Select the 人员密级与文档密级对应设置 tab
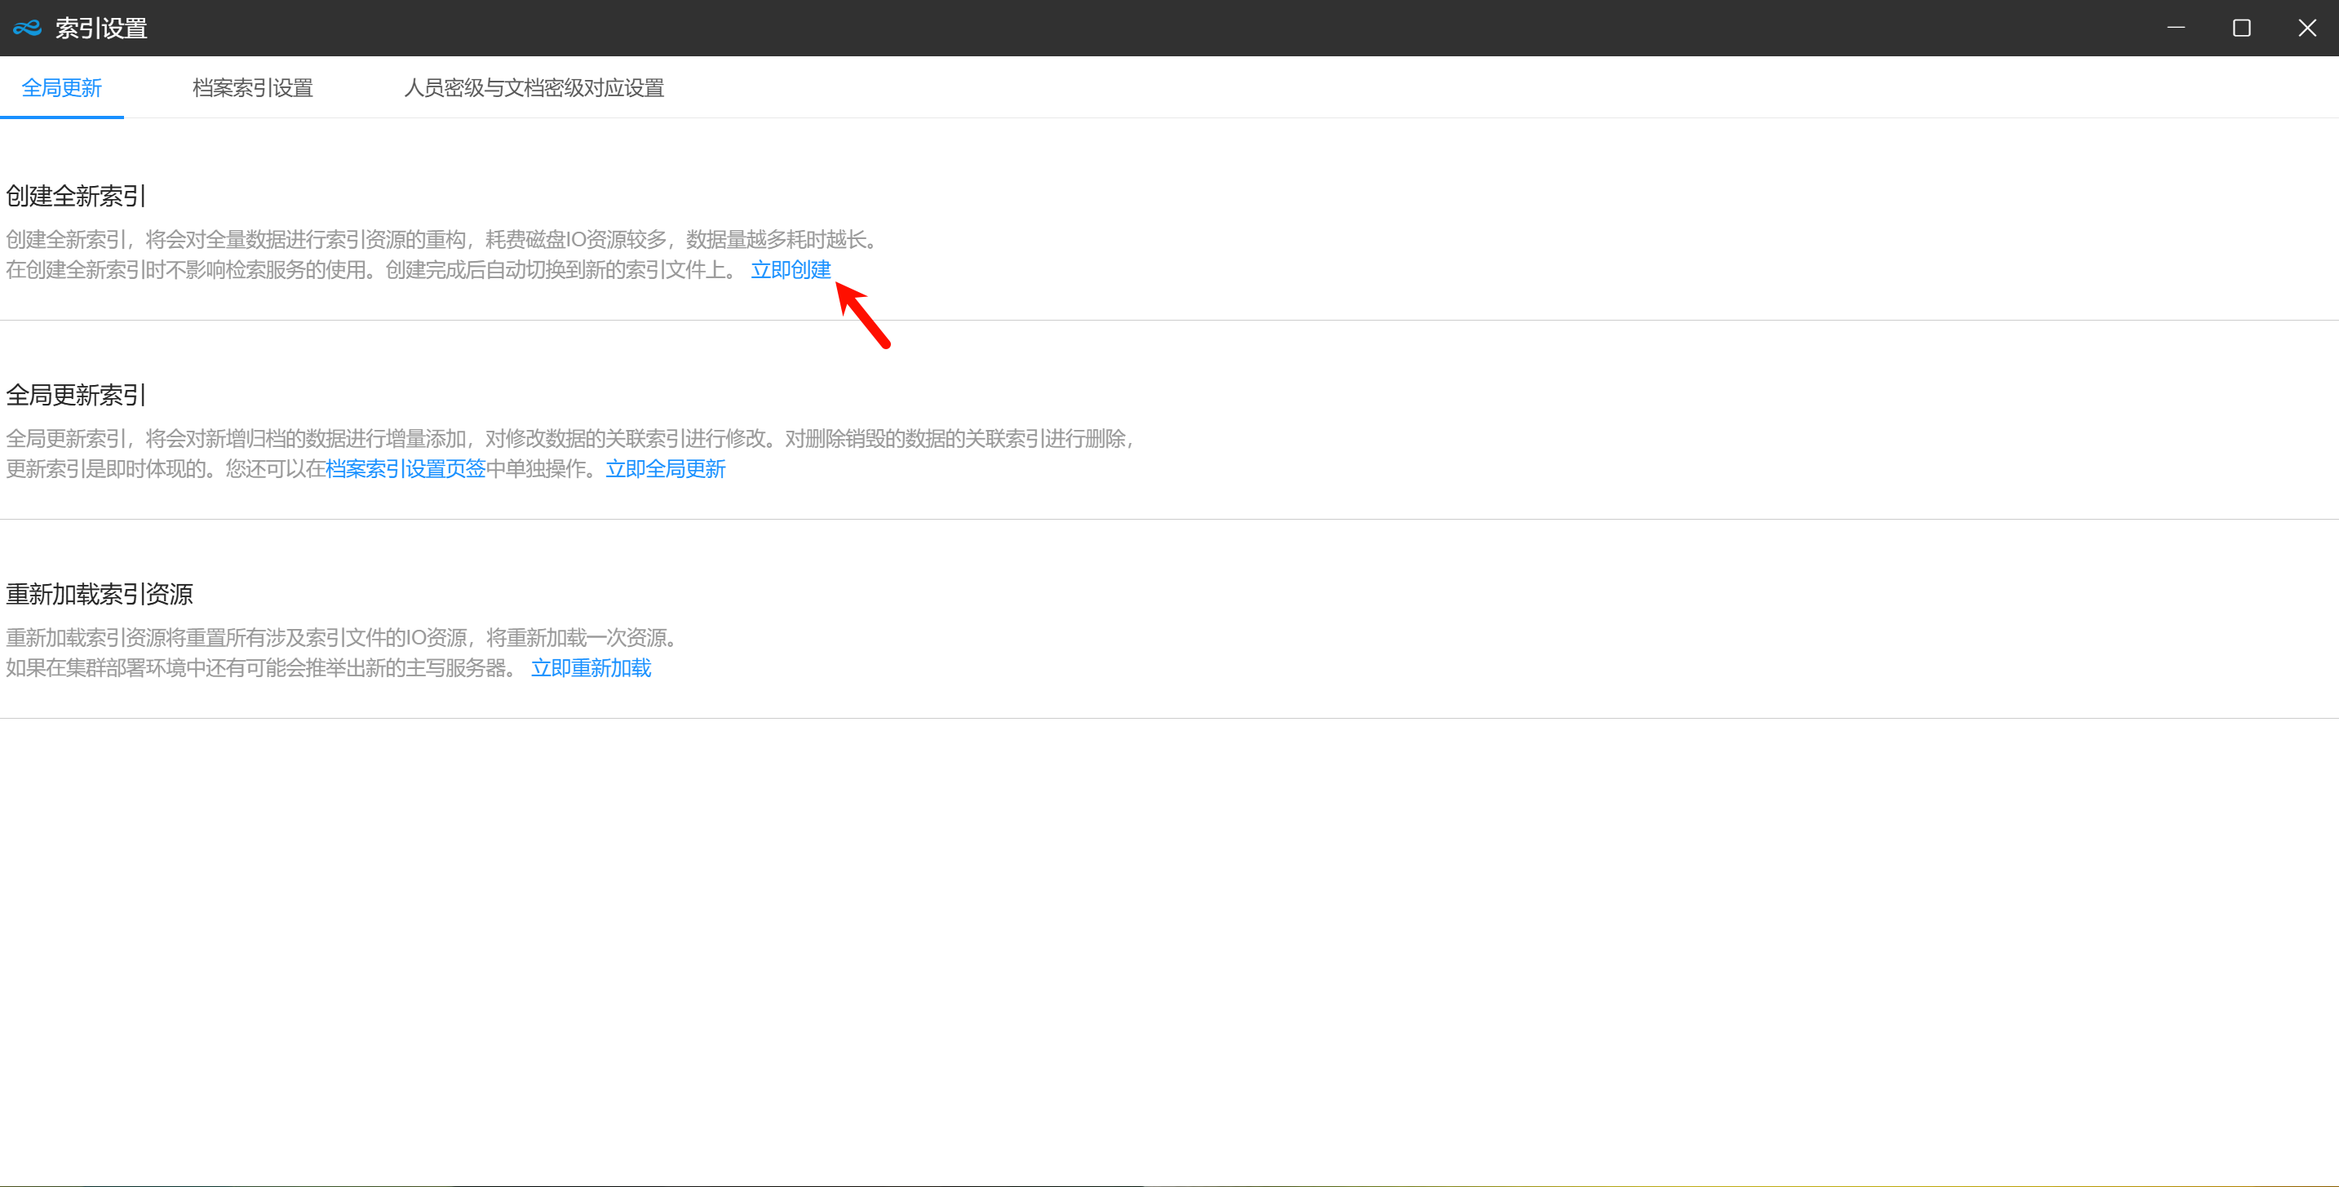Image resolution: width=2339 pixels, height=1187 pixels. click(534, 88)
